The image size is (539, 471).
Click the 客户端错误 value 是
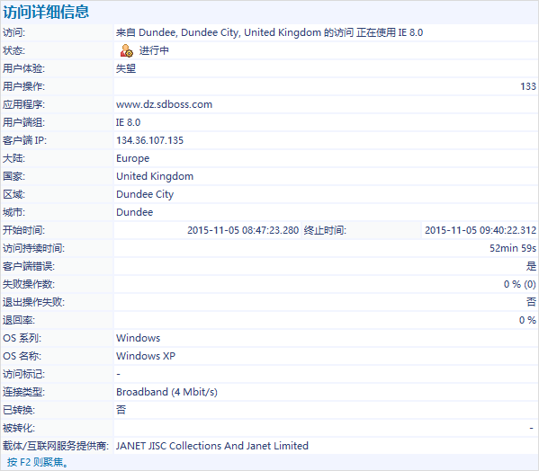coord(531,266)
